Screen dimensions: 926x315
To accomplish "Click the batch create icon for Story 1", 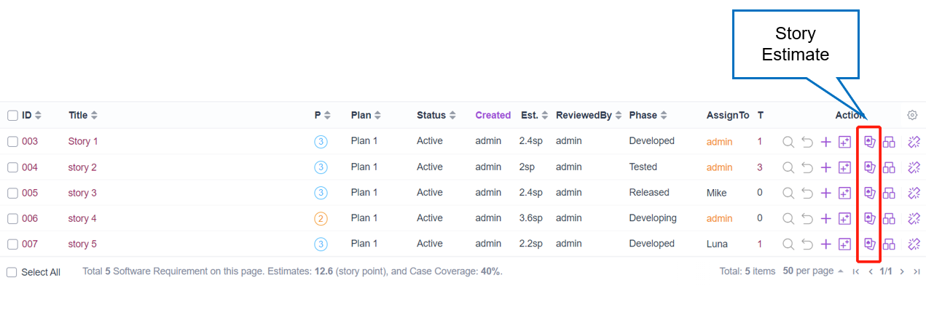I will pos(844,142).
